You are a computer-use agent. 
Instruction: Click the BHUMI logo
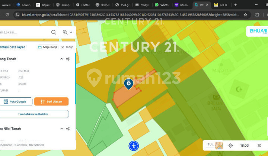click(x=258, y=31)
